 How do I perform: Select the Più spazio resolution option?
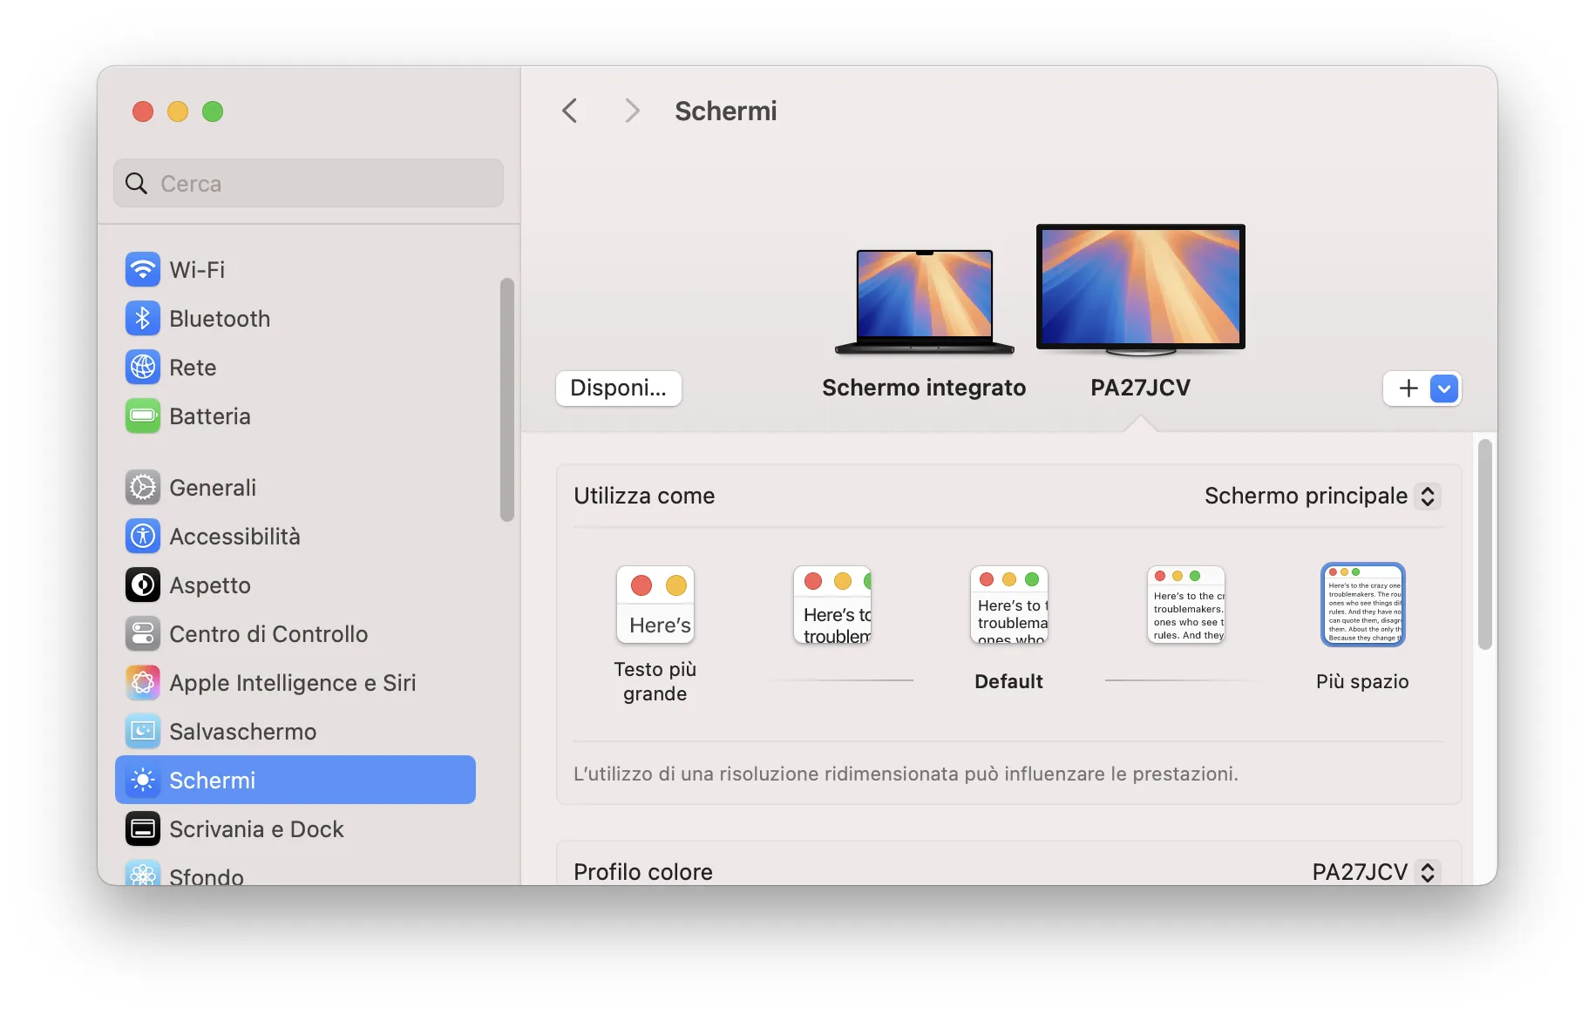(x=1362, y=605)
